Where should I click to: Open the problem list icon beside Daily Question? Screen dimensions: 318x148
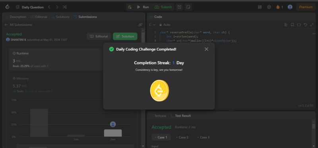coord(17,7)
